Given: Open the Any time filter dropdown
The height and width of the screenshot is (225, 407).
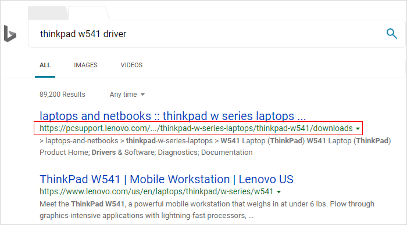Looking at the screenshot, I should click(x=127, y=95).
